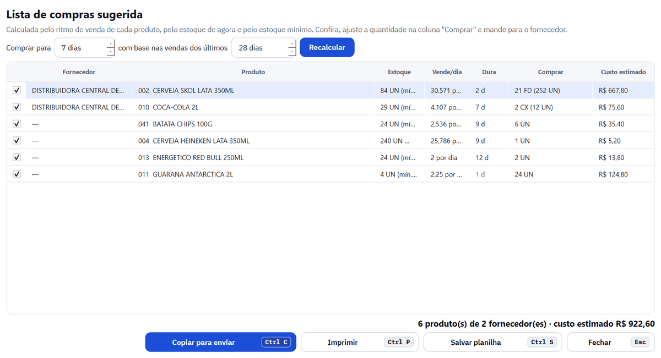
Task: Sort by the 'Custo estimado' column header
Action: pos(624,72)
